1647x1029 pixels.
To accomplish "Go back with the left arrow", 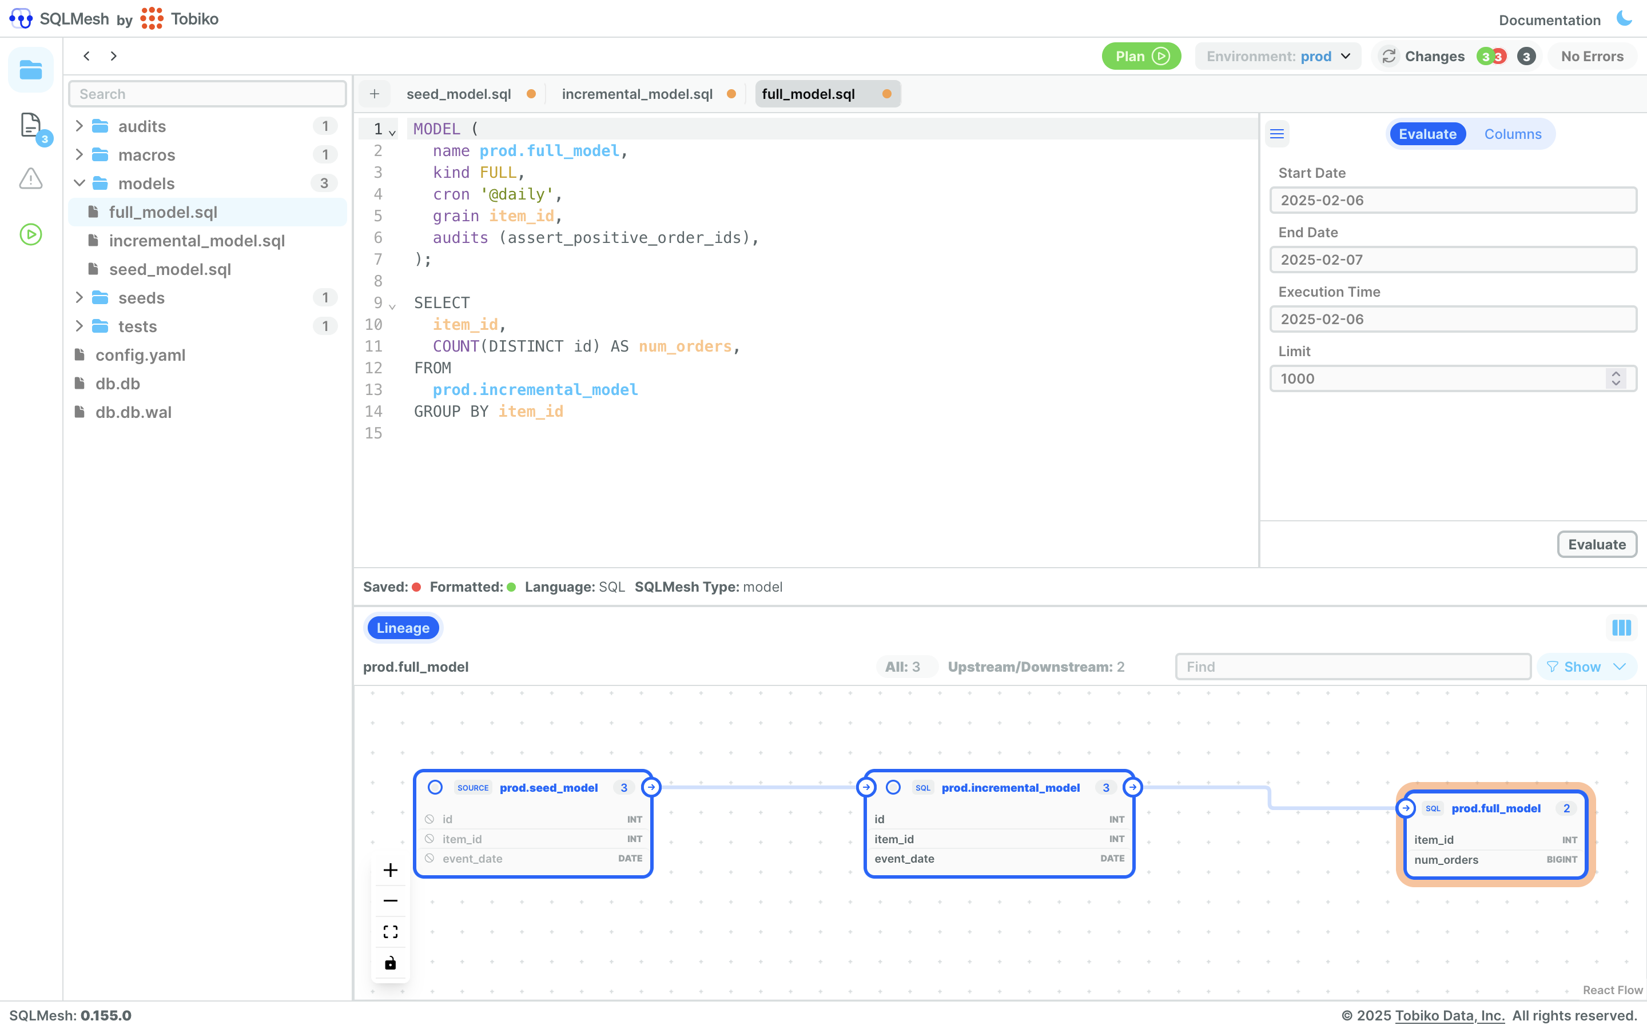I will click(x=86, y=56).
